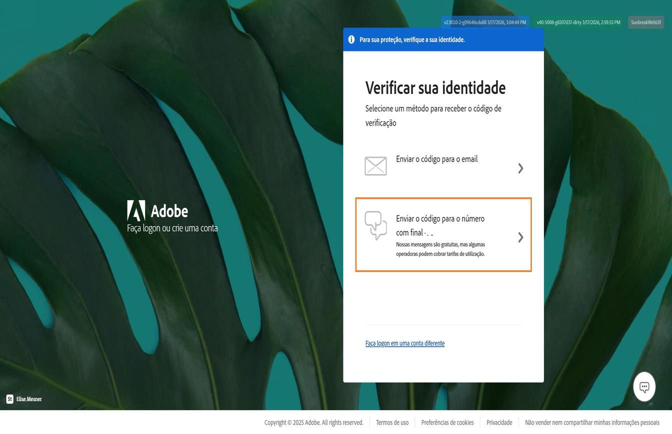Open Termos de uso
This screenshot has height=434, width=672.
coord(392,422)
